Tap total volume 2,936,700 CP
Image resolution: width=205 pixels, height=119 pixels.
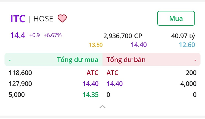(x=123, y=36)
